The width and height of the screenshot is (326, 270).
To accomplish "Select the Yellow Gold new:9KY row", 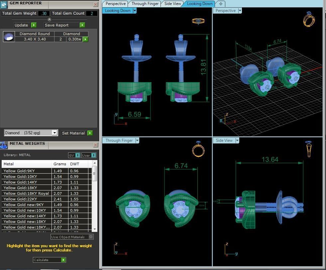I will [47, 204].
